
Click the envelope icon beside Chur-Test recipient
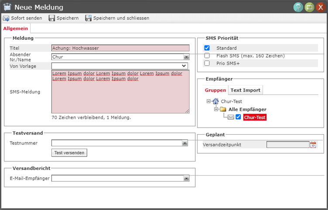(x=231, y=117)
